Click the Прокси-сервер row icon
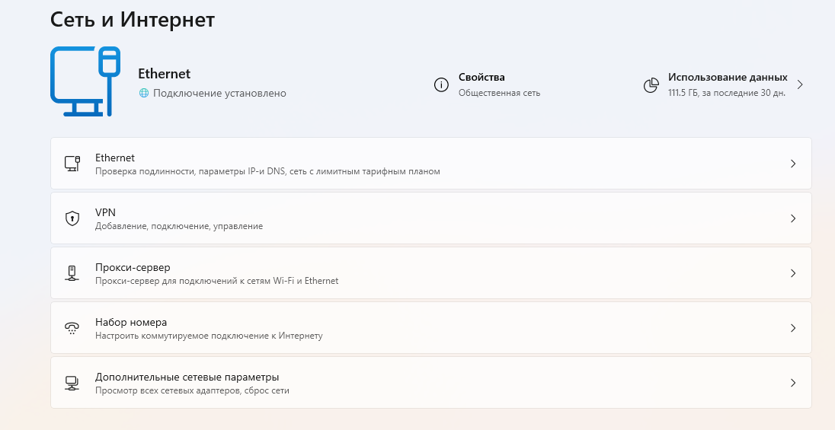Screen dimensions: 835x430 pos(72,273)
